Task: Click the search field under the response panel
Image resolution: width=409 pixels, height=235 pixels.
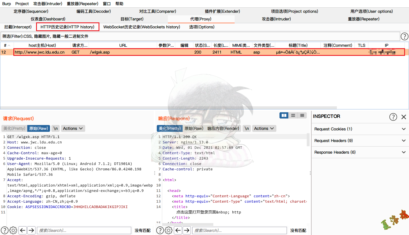Action: (x=239, y=230)
